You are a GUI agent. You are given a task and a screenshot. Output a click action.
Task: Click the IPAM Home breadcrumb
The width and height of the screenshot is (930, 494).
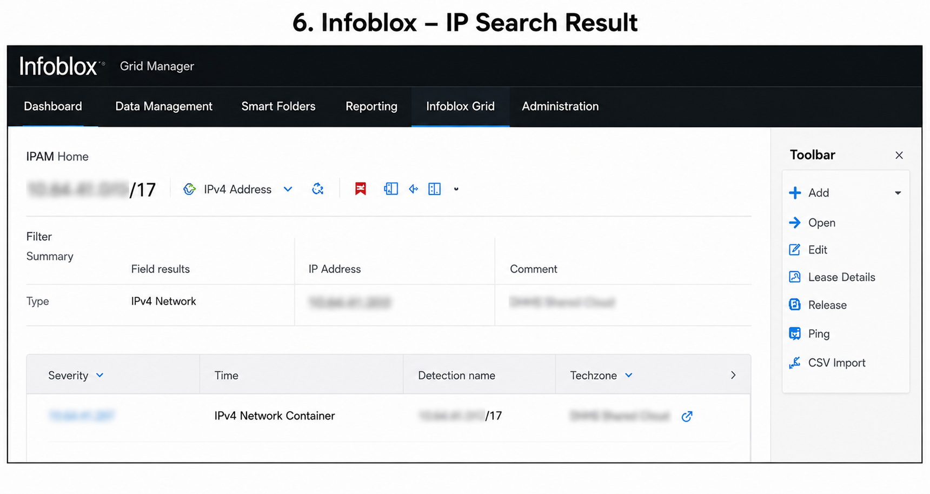pyautogui.click(x=57, y=157)
